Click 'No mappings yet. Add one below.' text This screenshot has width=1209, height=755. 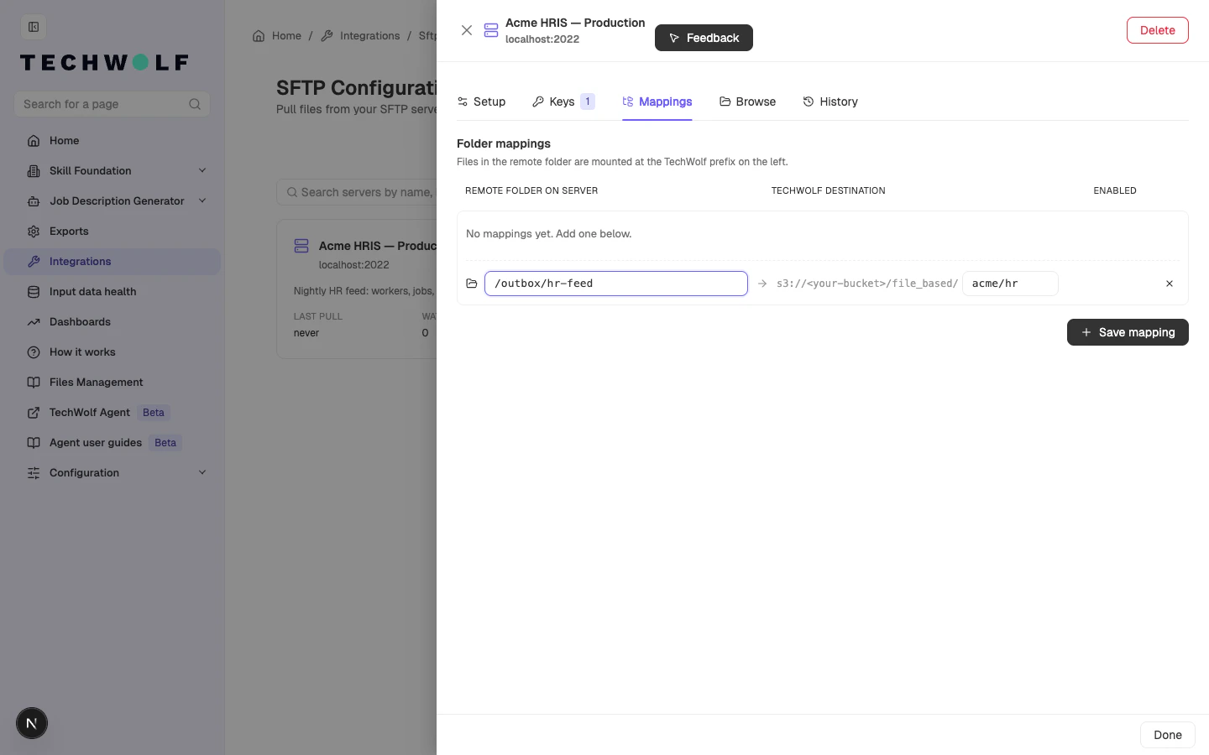point(549,234)
